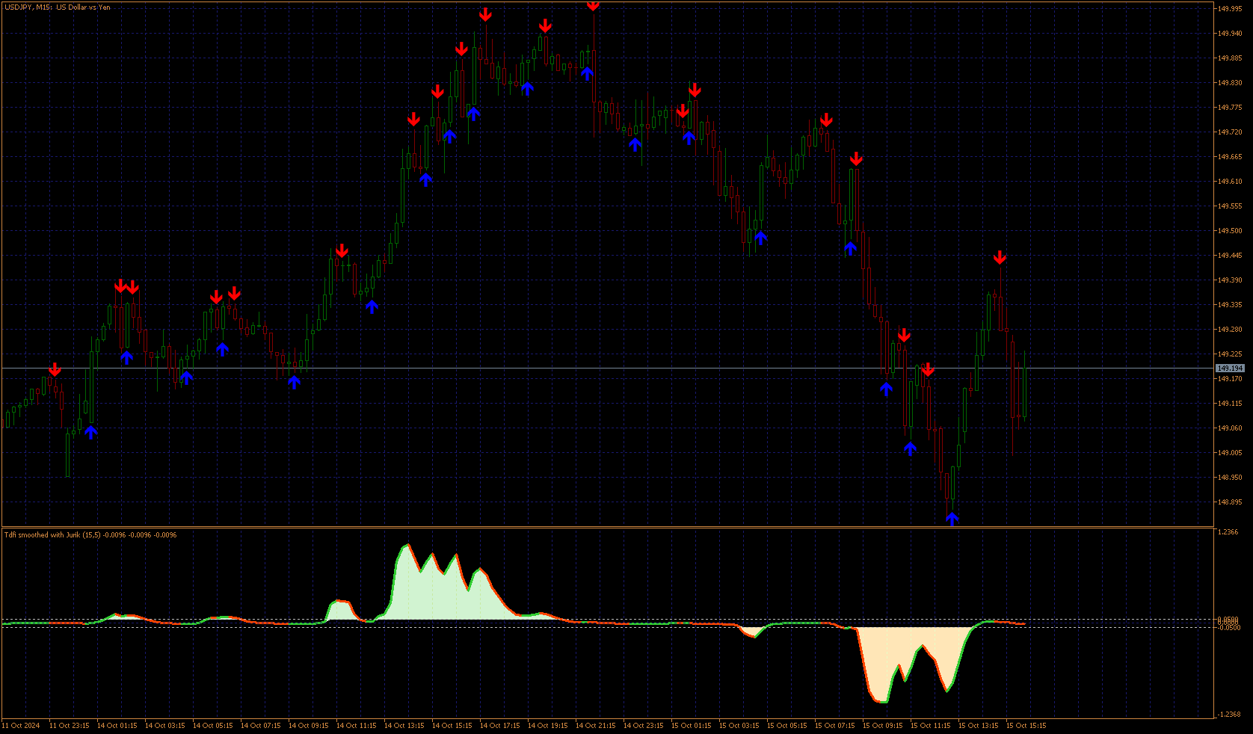Click the 1.2366 indicator scale maximum value
Viewport: 1253px width, 734px height.
coord(1228,532)
